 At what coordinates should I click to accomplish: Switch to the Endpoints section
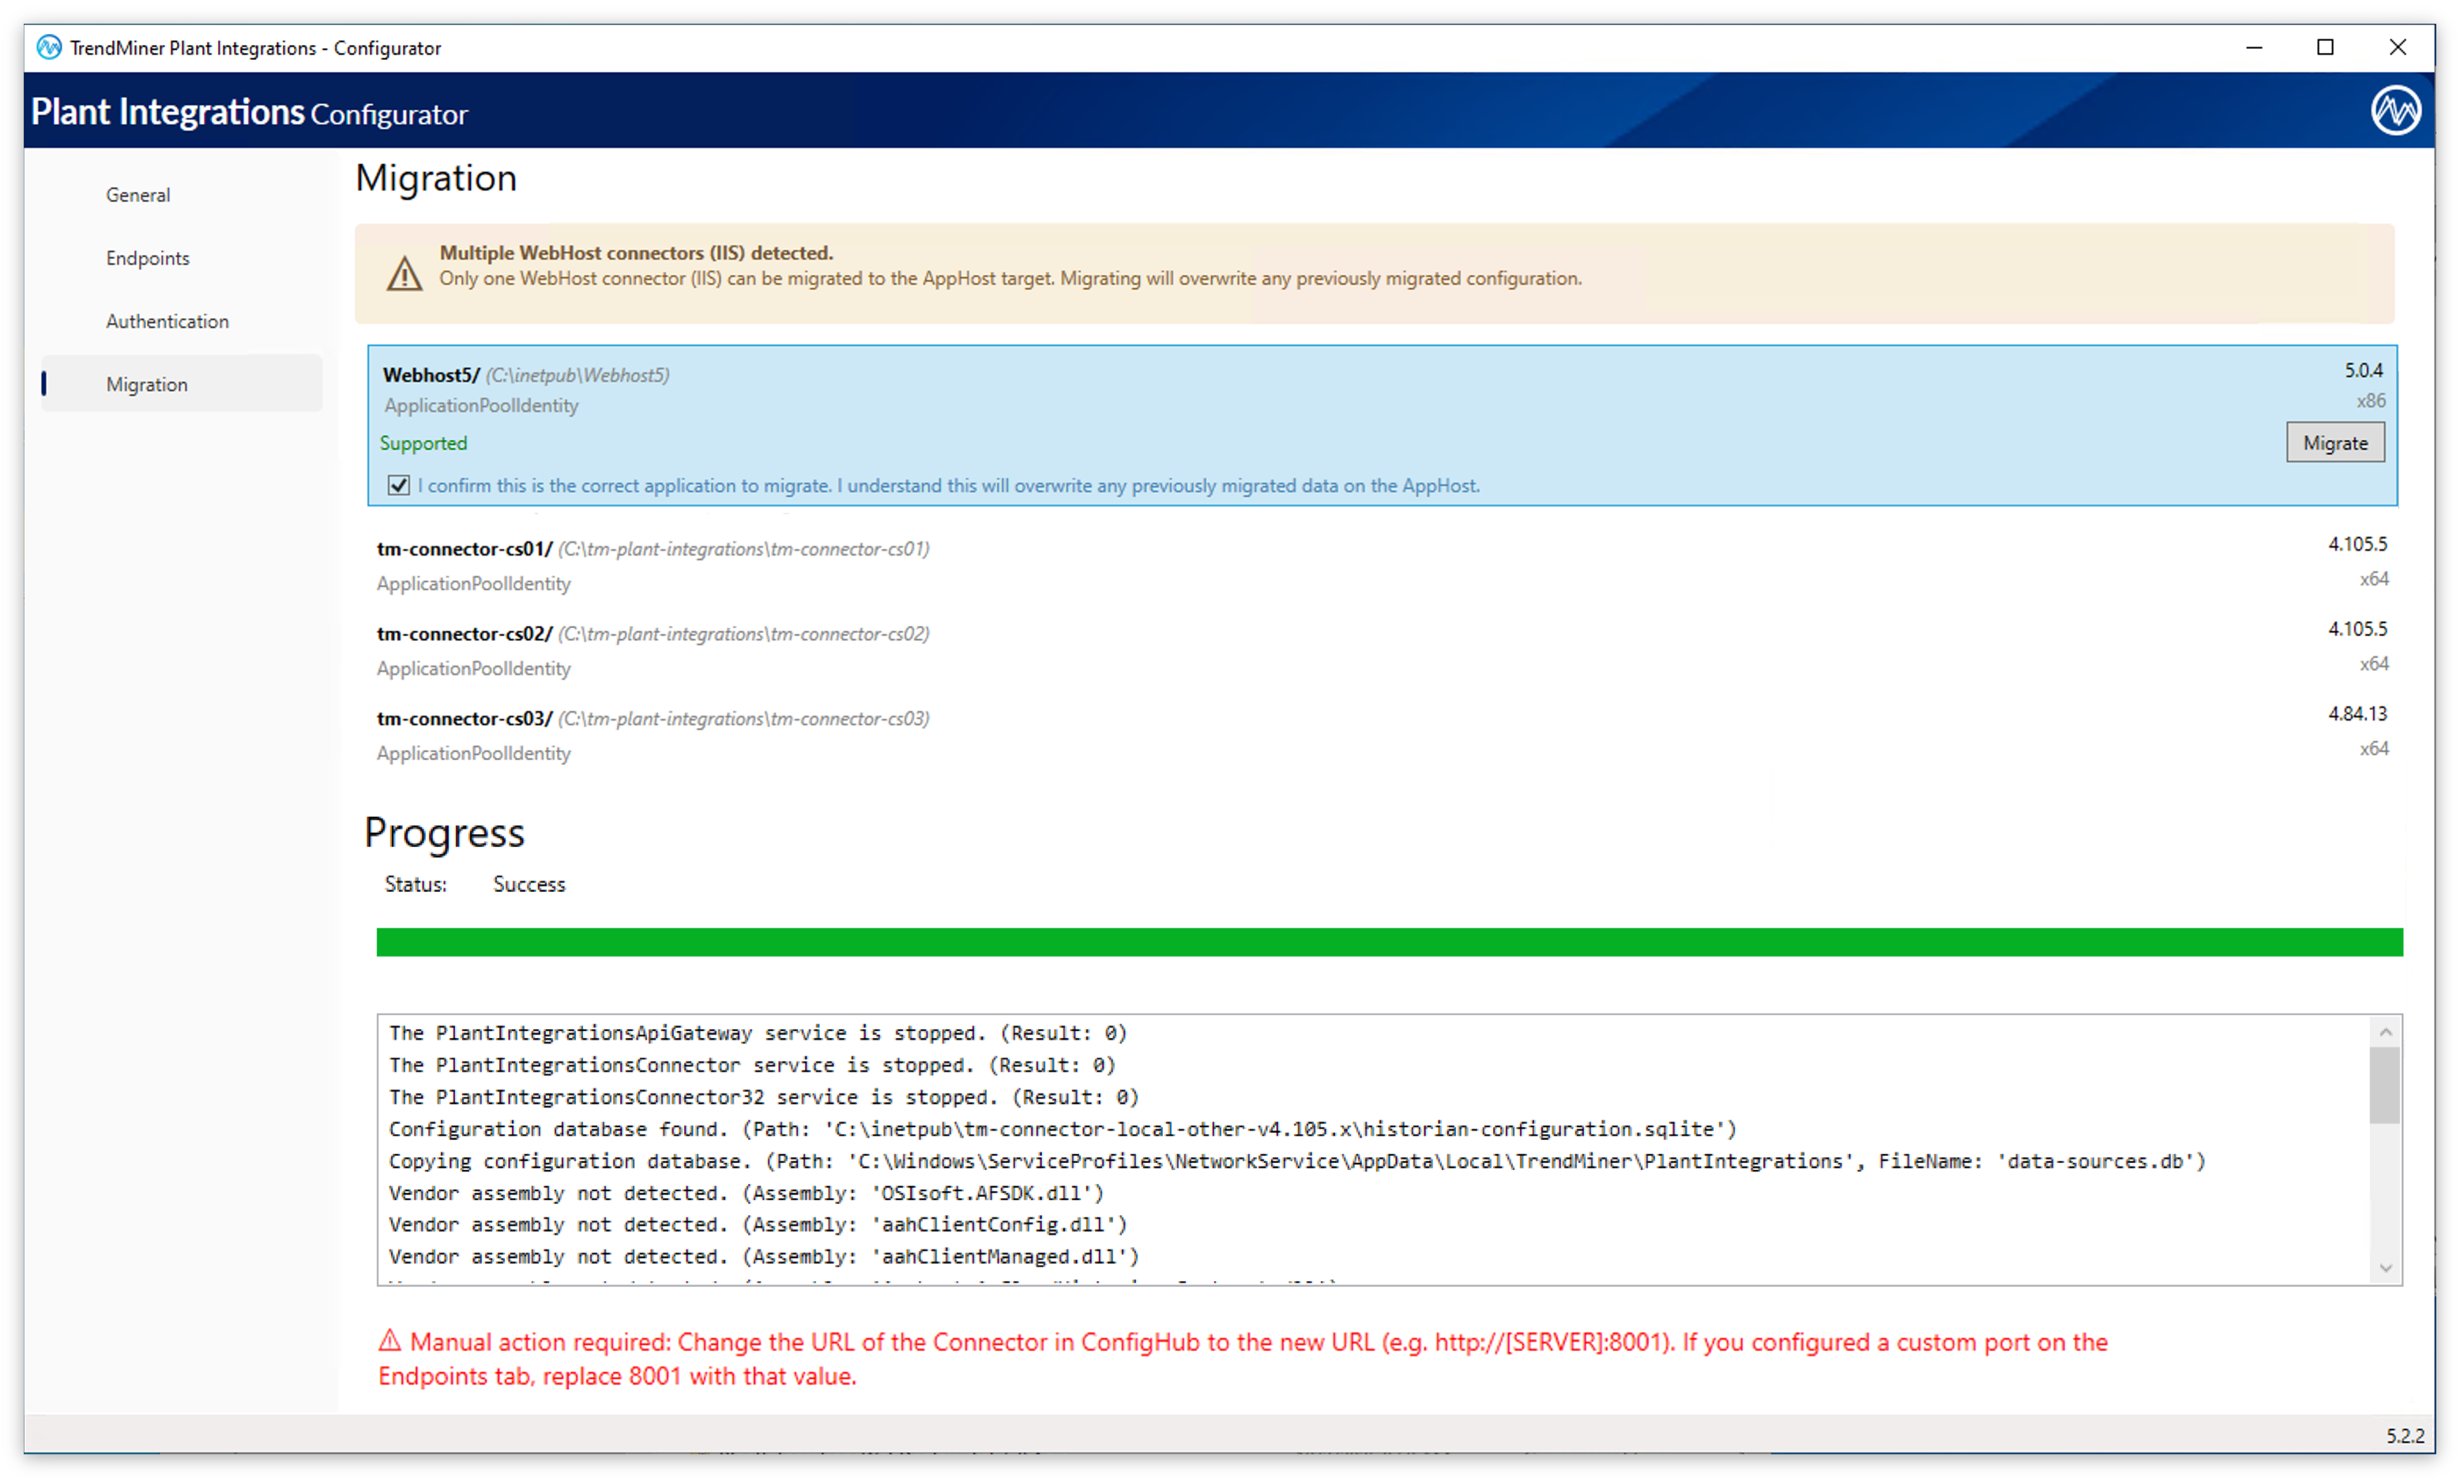coord(148,257)
